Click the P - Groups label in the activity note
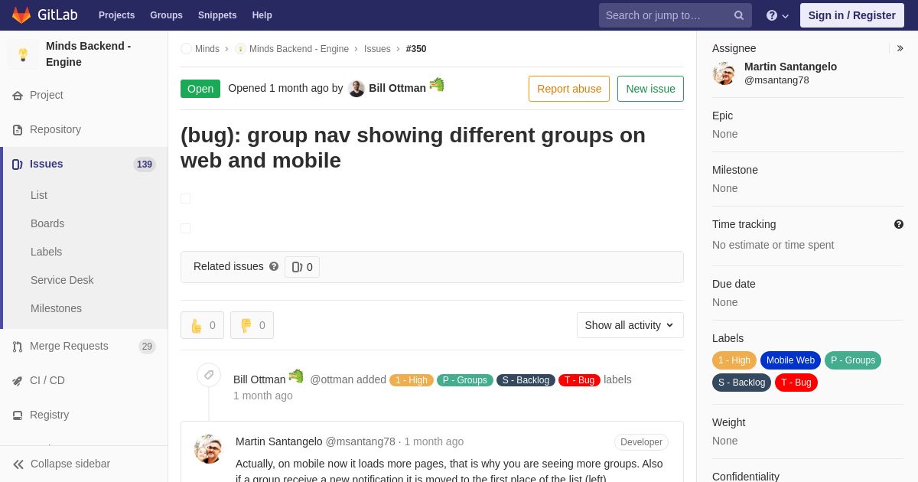This screenshot has height=482, width=918. [465, 380]
